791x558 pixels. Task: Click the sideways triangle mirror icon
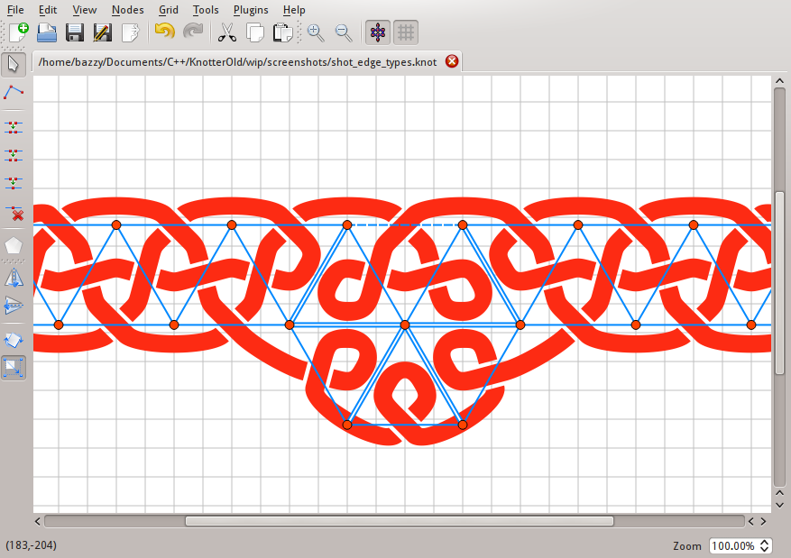click(14, 306)
